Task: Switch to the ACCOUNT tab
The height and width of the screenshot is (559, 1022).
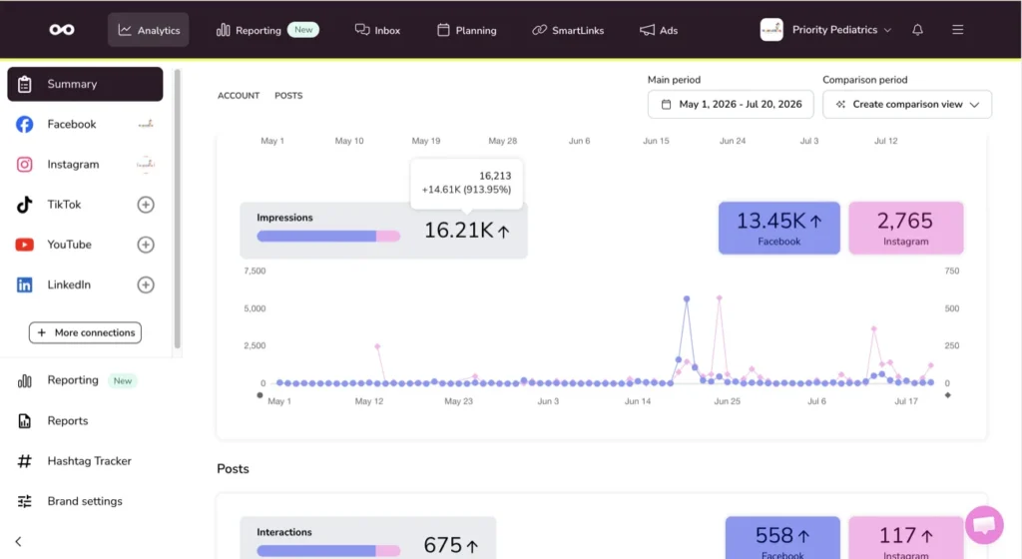Action: click(239, 96)
